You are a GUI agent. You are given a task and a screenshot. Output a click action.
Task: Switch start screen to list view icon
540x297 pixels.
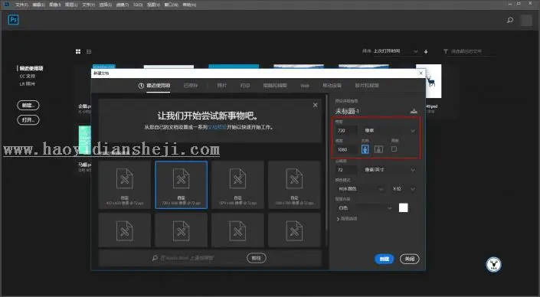coord(89,51)
